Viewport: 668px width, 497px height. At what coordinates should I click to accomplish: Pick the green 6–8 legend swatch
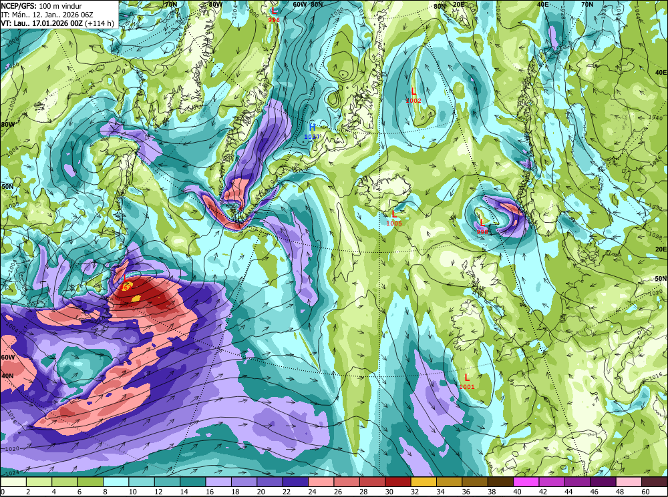(x=90, y=482)
